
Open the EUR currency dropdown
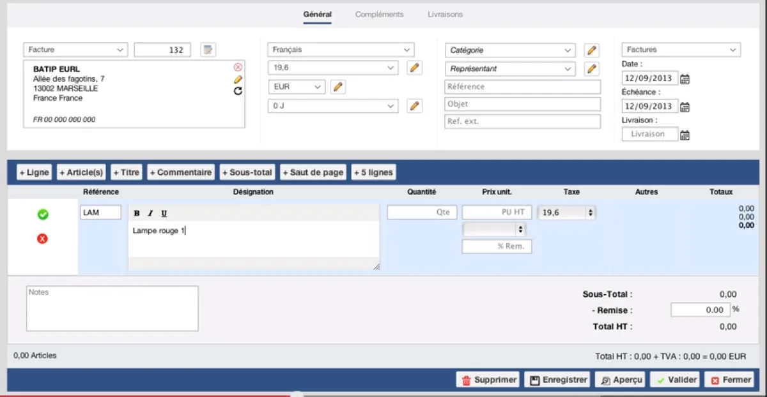tap(297, 87)
